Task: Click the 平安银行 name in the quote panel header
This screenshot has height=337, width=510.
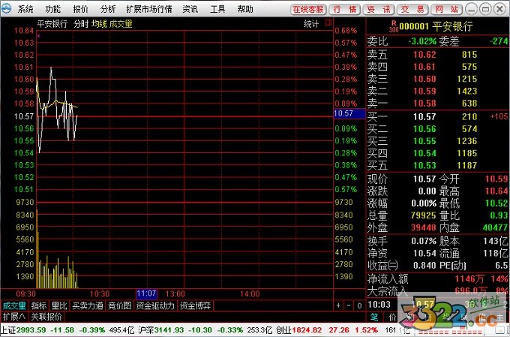Action: click(x=452, y=26)
